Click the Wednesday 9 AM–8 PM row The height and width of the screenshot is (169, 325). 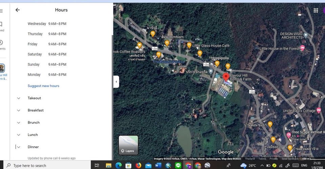coord(47,24)
